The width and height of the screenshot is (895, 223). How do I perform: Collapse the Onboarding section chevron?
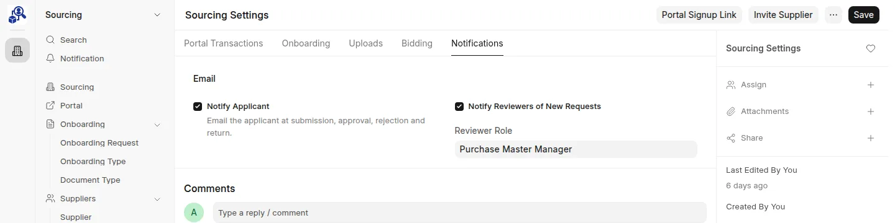click(157, 125)
